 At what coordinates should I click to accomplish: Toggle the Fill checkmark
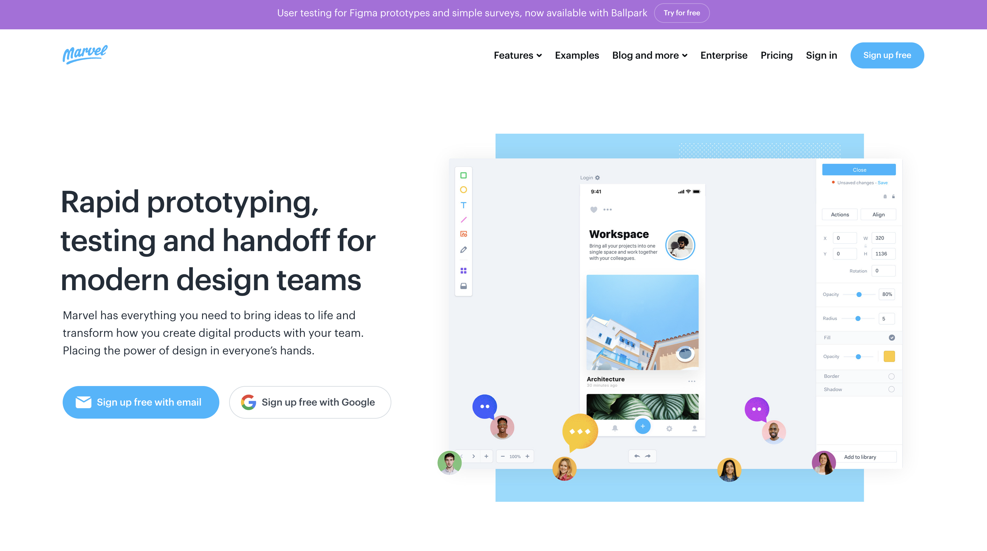coord(892,337)
